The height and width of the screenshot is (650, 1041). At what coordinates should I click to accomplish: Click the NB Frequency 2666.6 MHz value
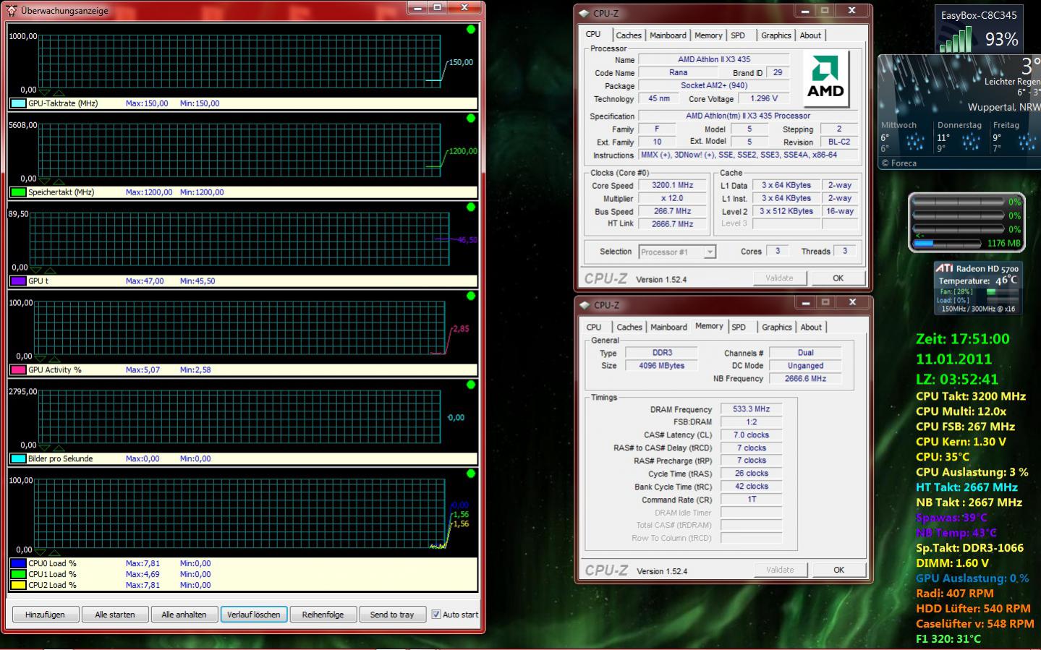click(x=805, y=378)
